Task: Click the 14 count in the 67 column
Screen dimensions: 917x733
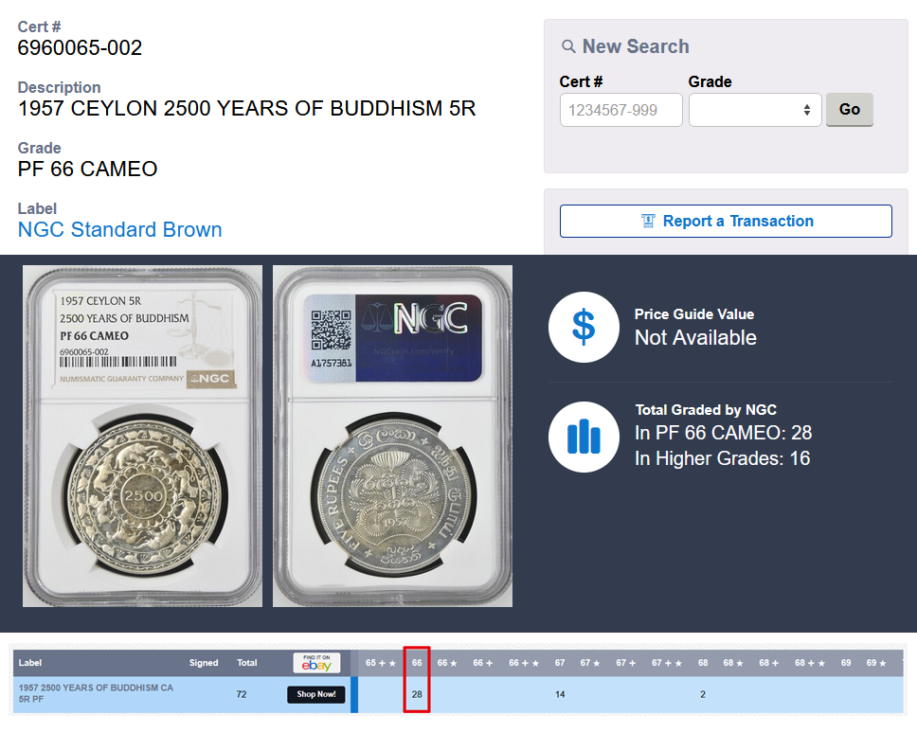Action: click(x=560, y=694)
